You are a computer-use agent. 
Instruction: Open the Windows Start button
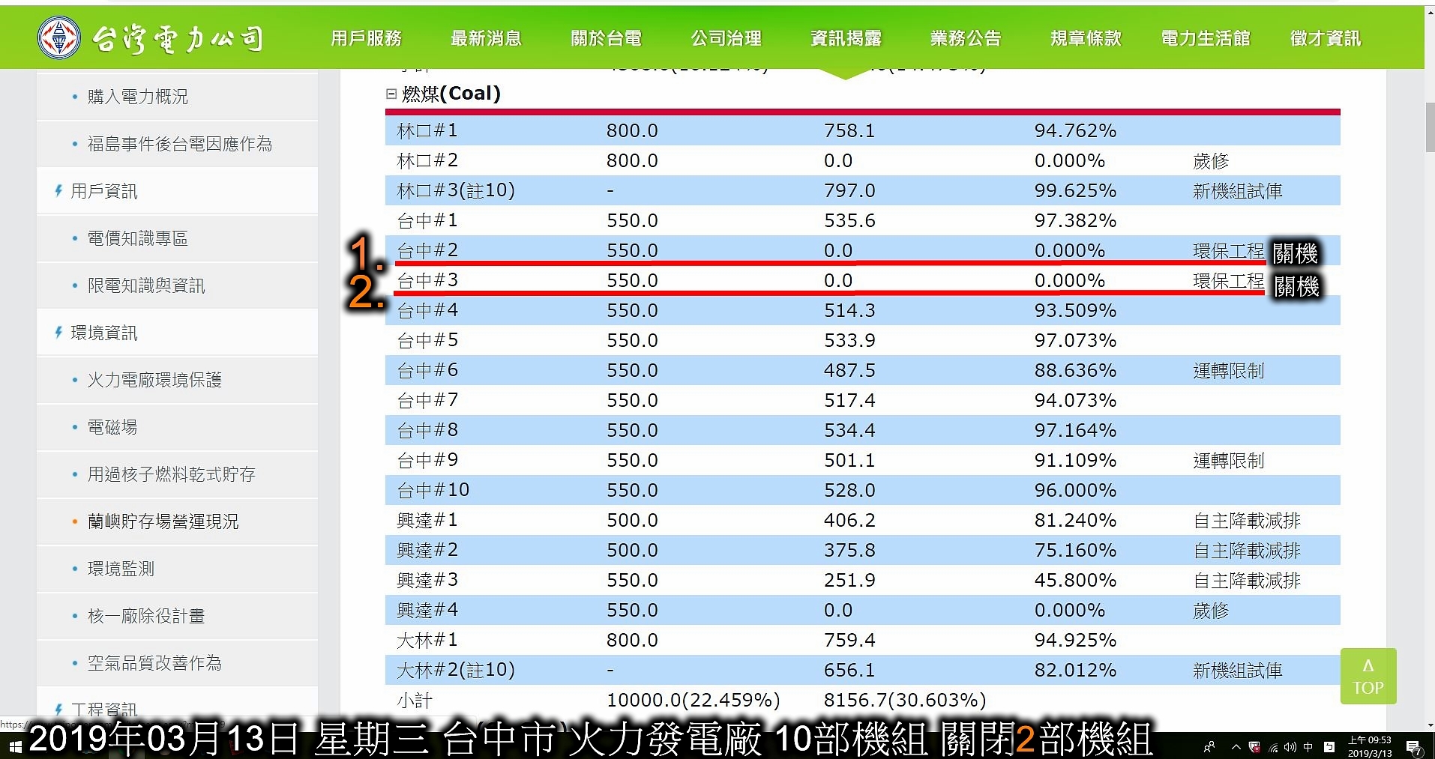(15, 746)
